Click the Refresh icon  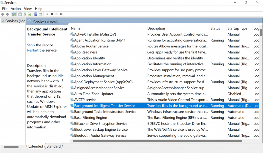(x=25, y=14)
